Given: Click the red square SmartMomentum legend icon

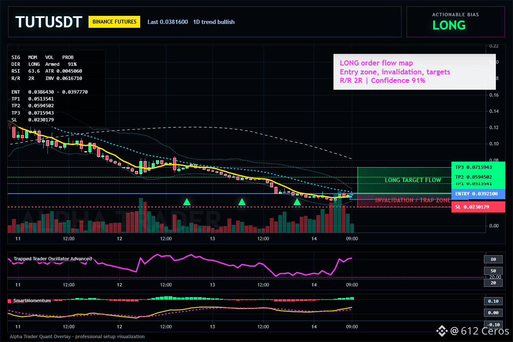Looking at the screenshot, I should tap(10, 301).
